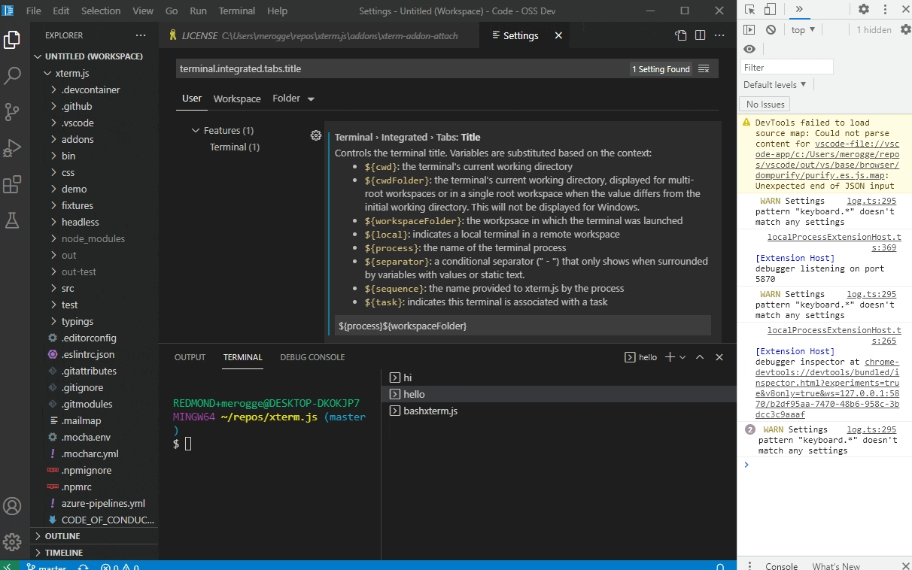Image resolution: width=912 pixels, height=570 pixels.
Task: Show the DevTools console sidebar
Action: point(749,30)
